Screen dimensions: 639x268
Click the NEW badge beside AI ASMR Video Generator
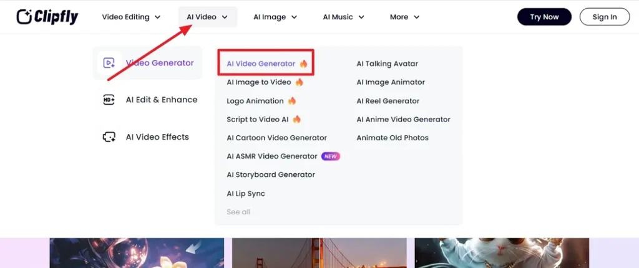pos(331,156)
